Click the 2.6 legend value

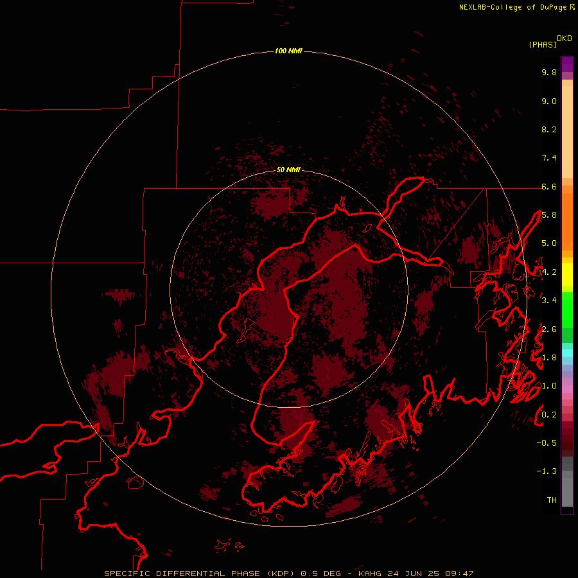point(549,329)
